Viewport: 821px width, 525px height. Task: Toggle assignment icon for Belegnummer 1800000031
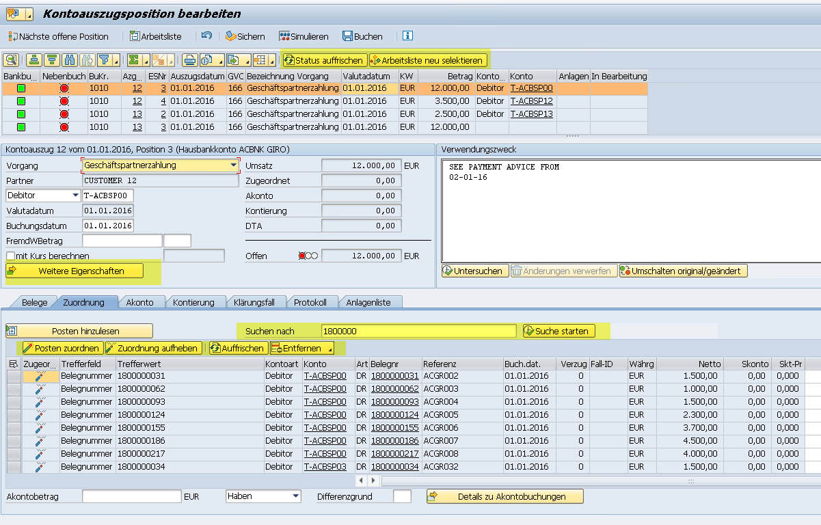point(40,376)
